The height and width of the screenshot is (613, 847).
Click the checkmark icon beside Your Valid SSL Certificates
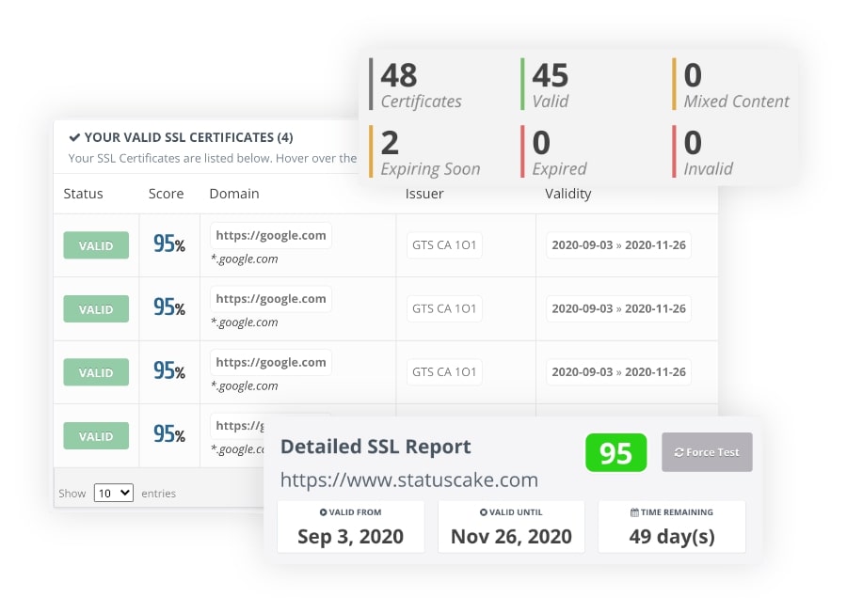pyautogui.click(x=74, y=137)
